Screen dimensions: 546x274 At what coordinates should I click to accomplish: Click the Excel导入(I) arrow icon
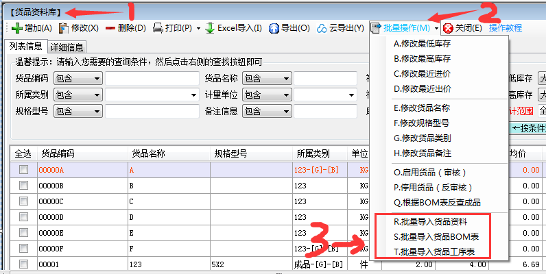pos(210,28)
